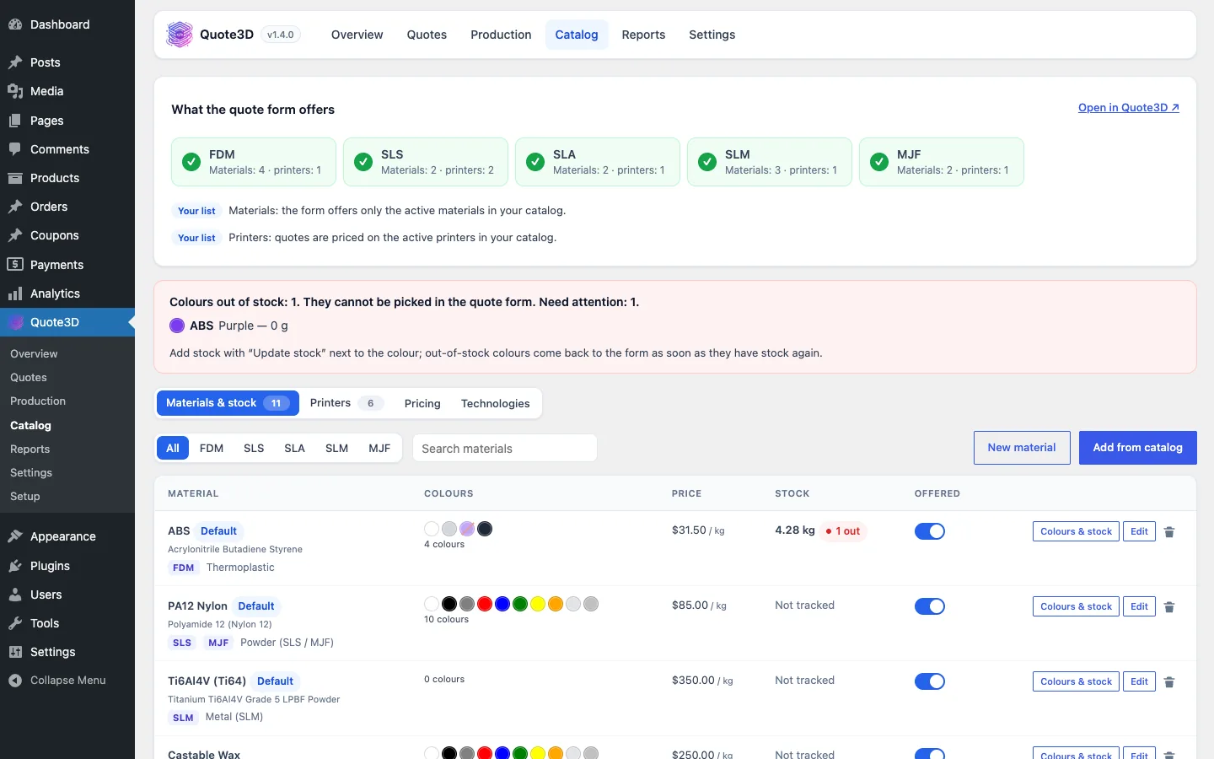The image size is (1214, 759).
Task: Follow the Open in Quote3D link
Action: [x=1128, y=107]
